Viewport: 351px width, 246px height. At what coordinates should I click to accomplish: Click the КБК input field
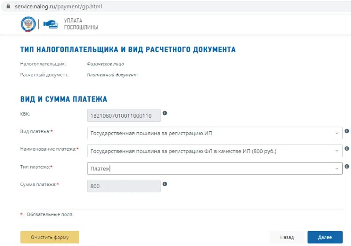tap(124, 116)
